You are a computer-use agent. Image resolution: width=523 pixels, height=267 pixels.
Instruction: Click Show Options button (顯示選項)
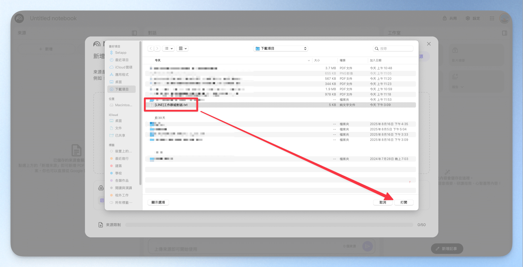[158, 202]
